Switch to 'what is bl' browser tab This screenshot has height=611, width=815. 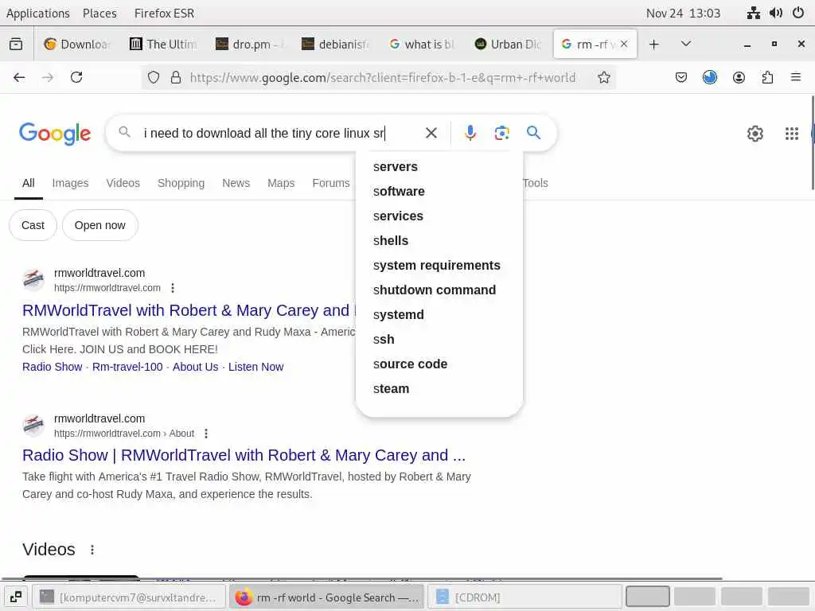click(x=423, y=45)
